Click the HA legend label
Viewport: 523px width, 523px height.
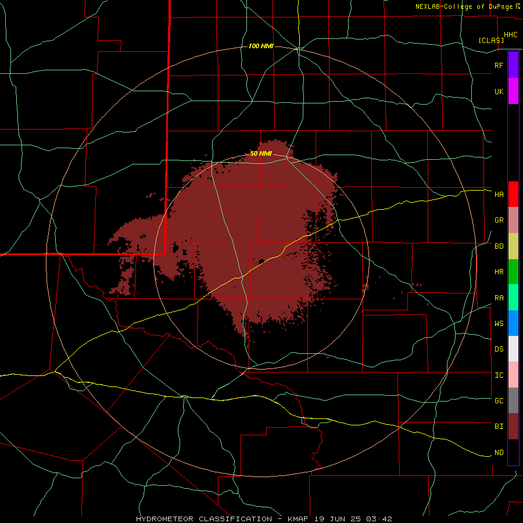click(x=499, y=195)
